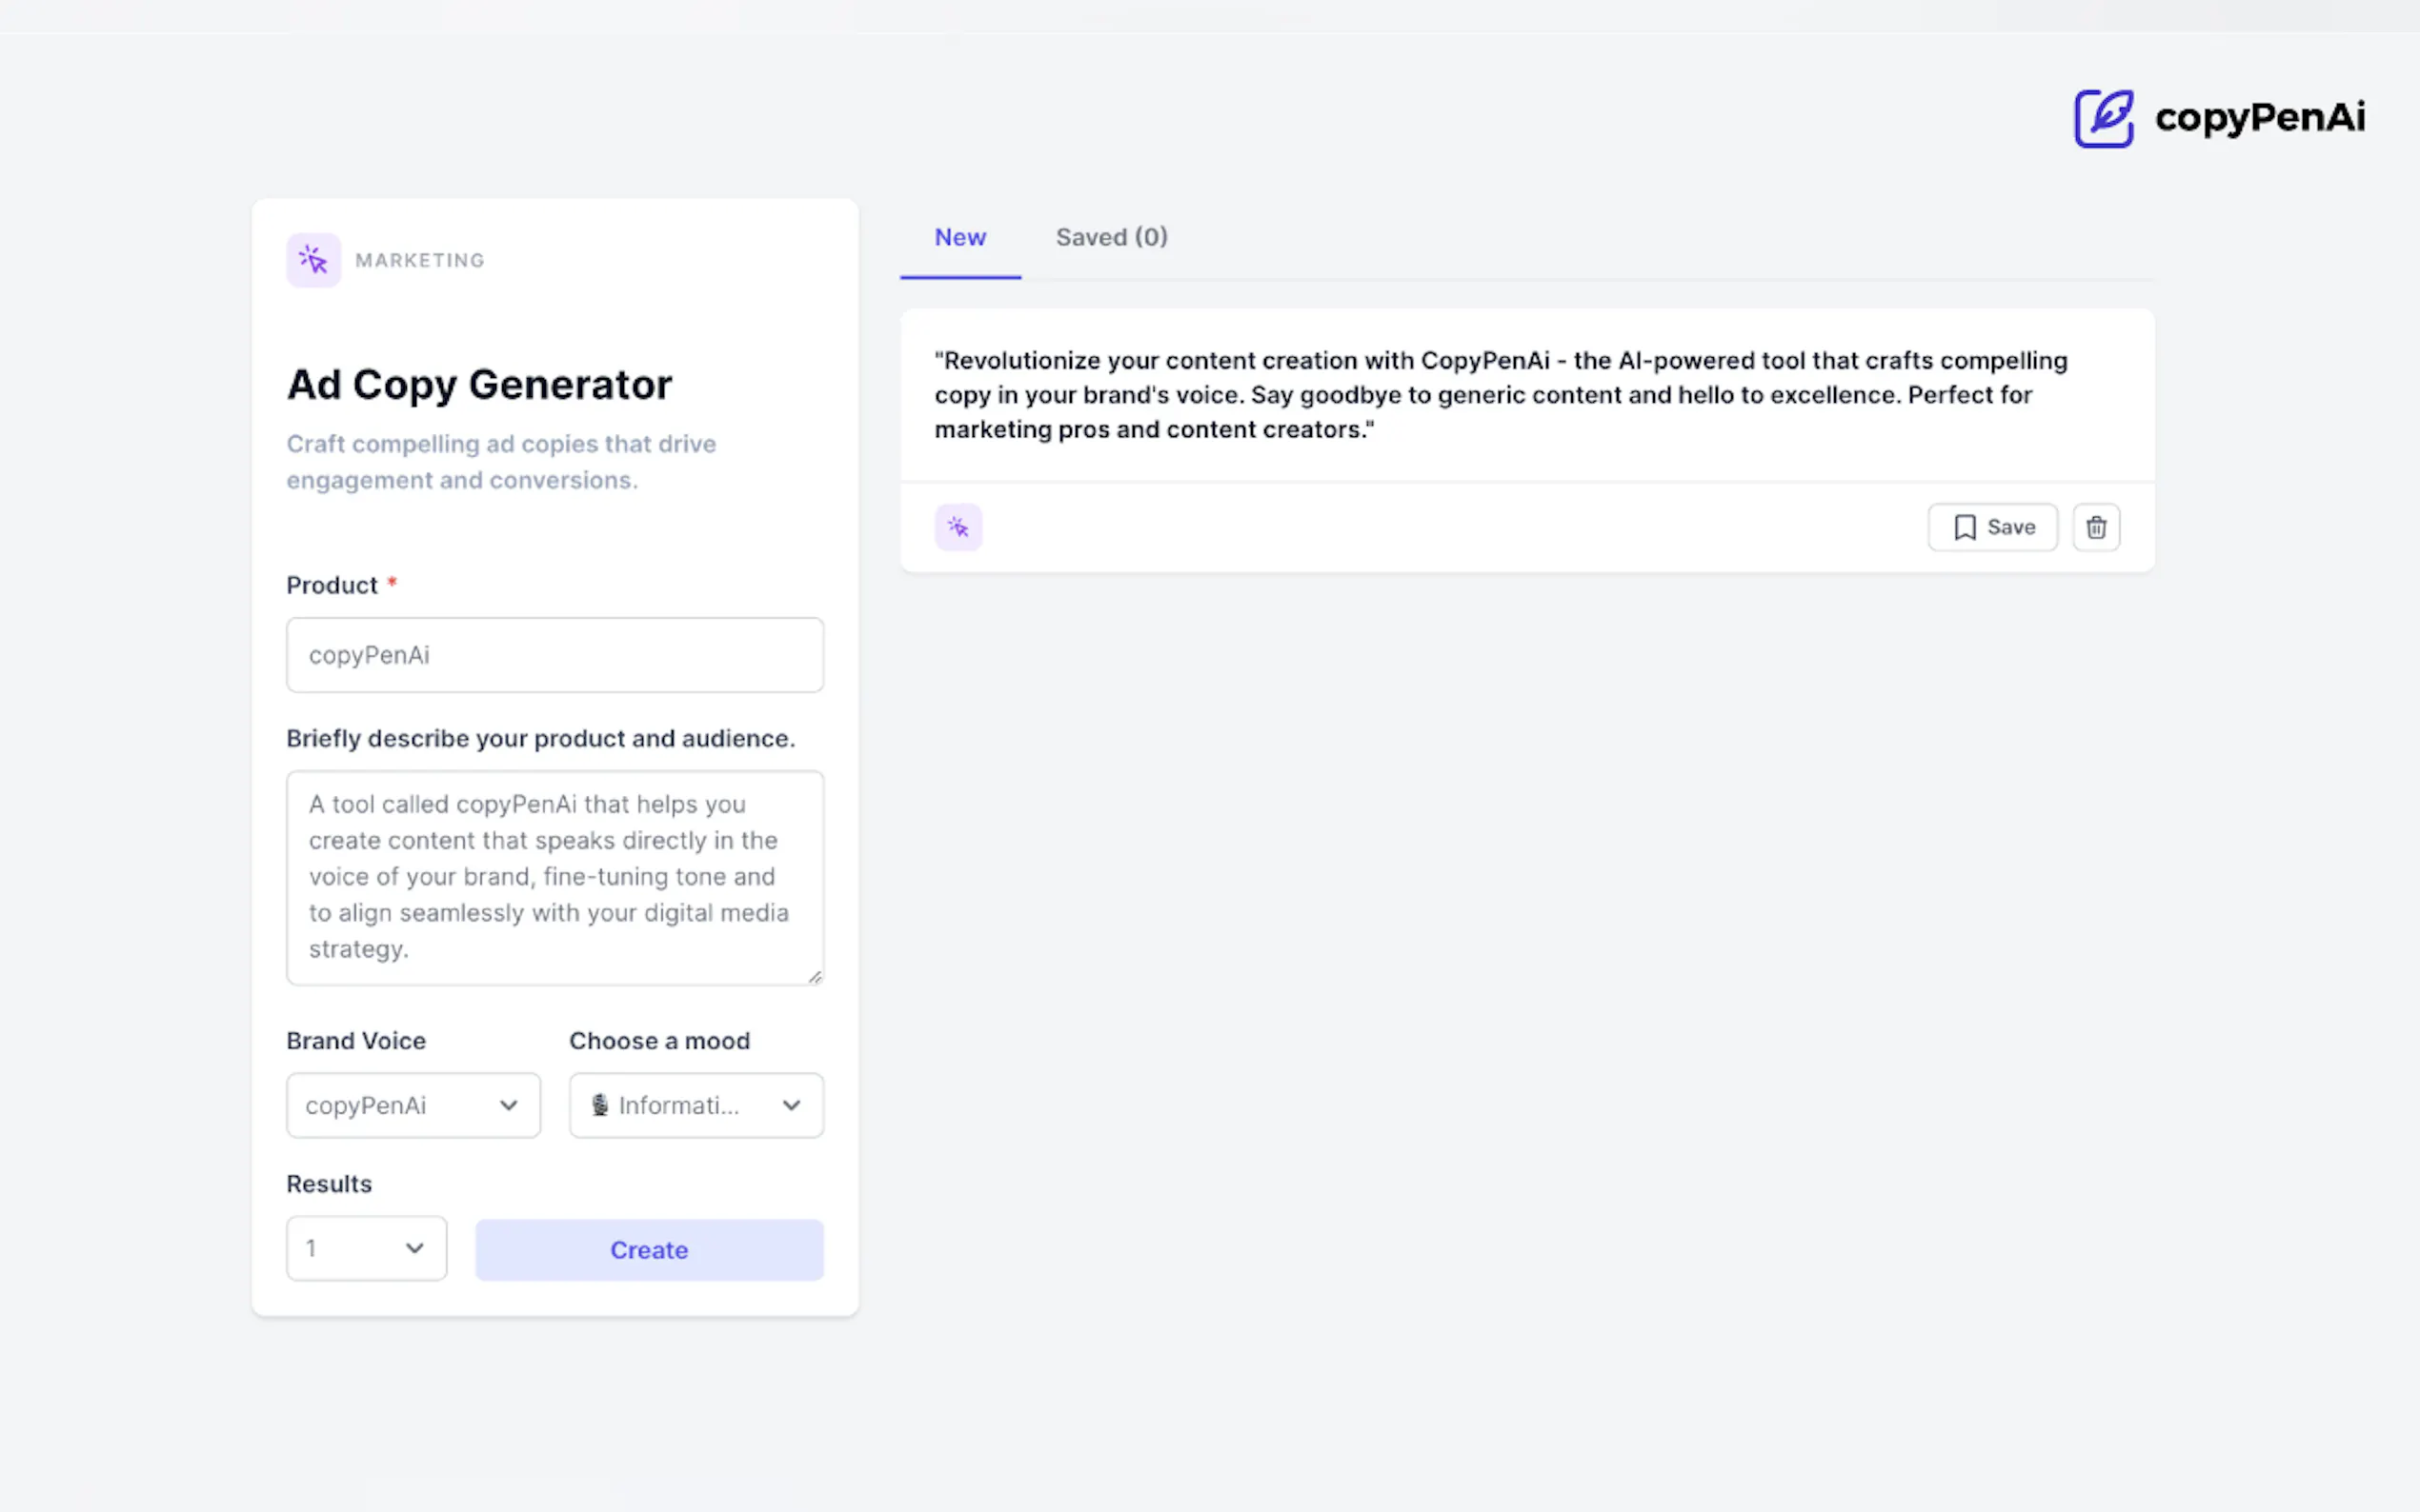
Task: Click the MARKETING category label
Action: 419,261
